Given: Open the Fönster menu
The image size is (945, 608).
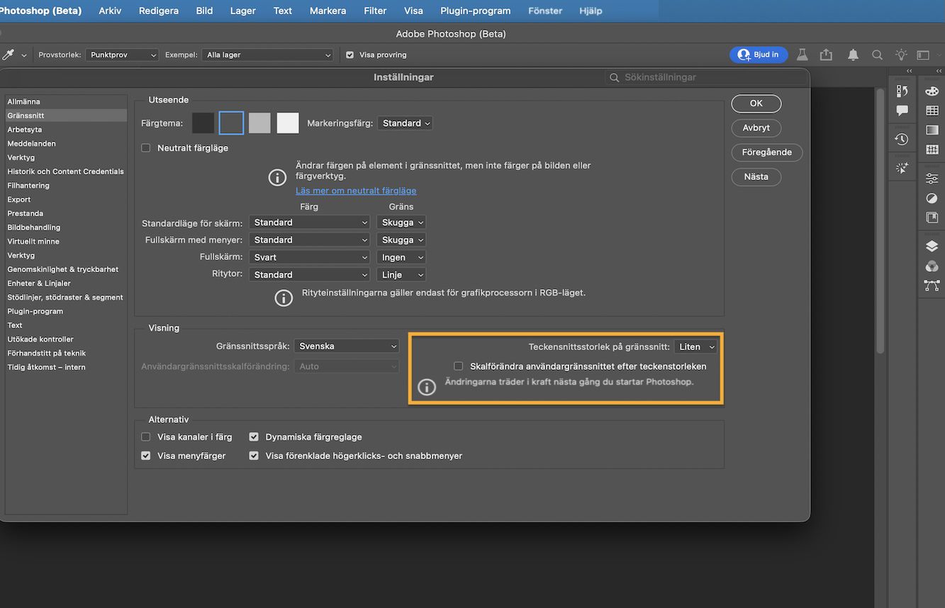Looking at the screenshot, I should pyautogui.click(x=544, y=11).
